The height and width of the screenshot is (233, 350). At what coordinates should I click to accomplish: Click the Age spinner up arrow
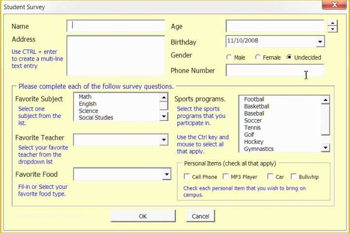[x=332, y=23]
